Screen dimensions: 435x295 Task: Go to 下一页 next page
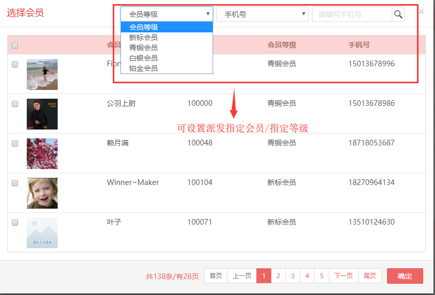click(343, 276)
